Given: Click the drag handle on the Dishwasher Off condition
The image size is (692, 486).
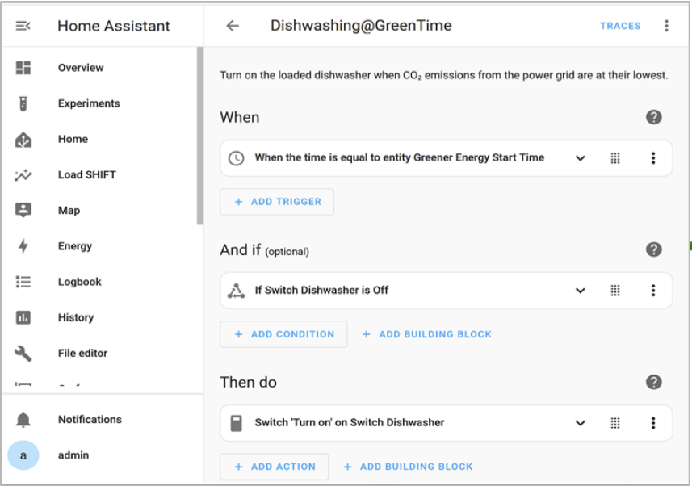Looking at the screenshot, I should click(x=615, y=291).
